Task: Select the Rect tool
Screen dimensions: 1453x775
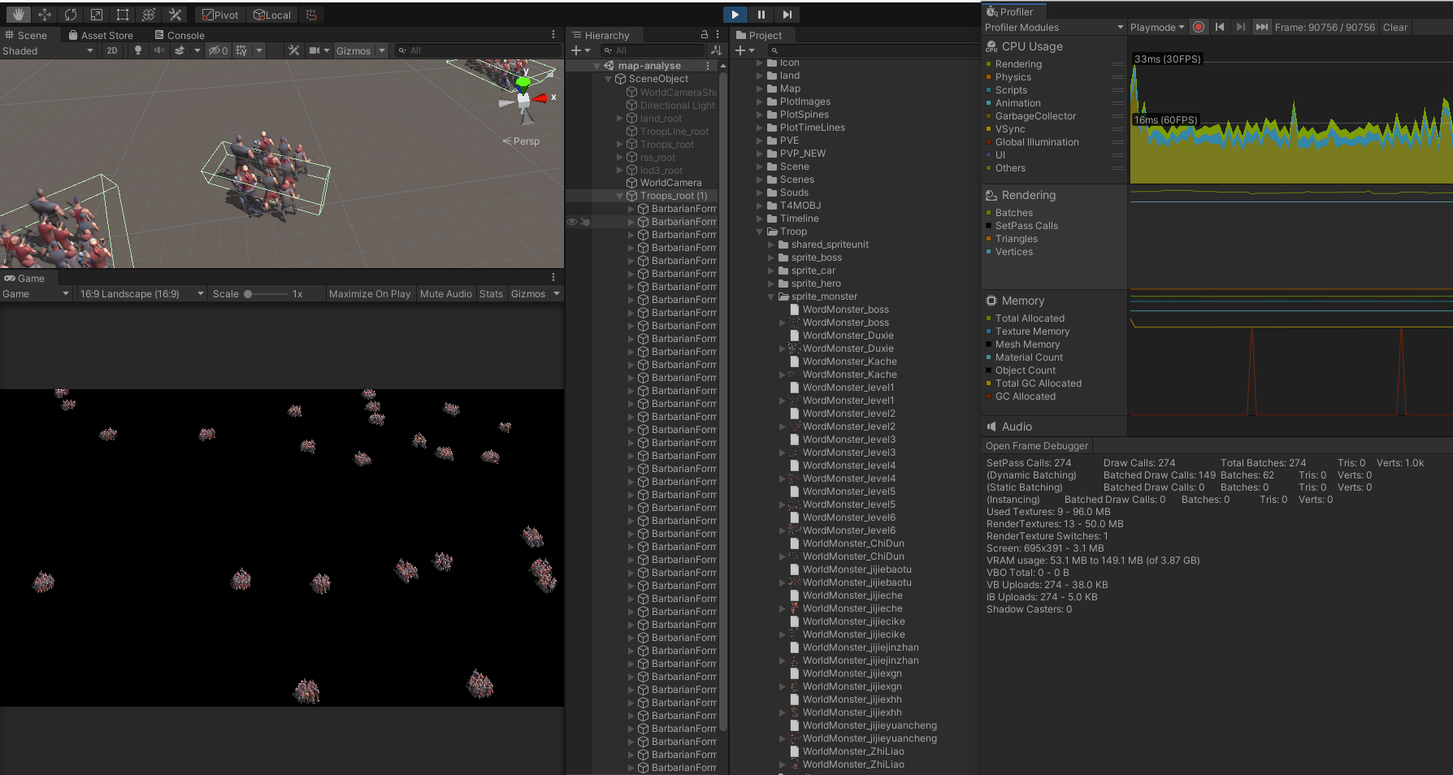Action: pos(123,15)
